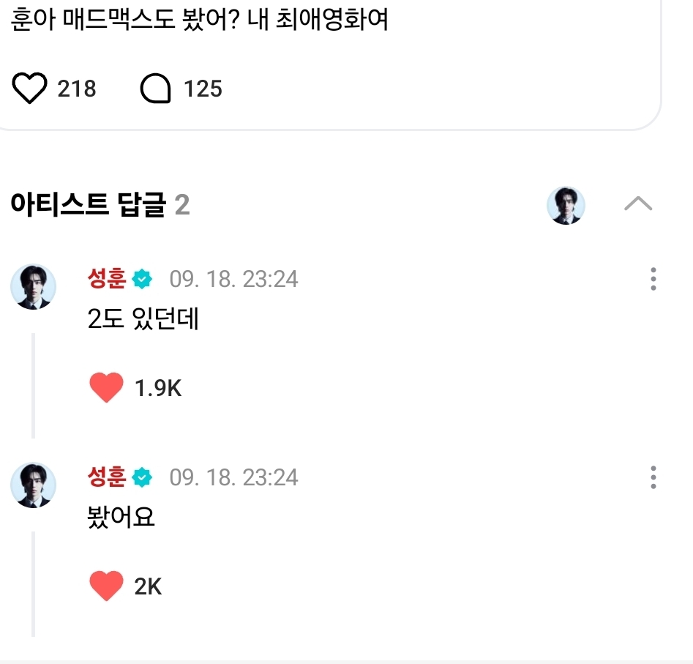This screenshot has width=693, height=664.
Task: Open comments via the 125 bubble icon
Action: point(154,89)
